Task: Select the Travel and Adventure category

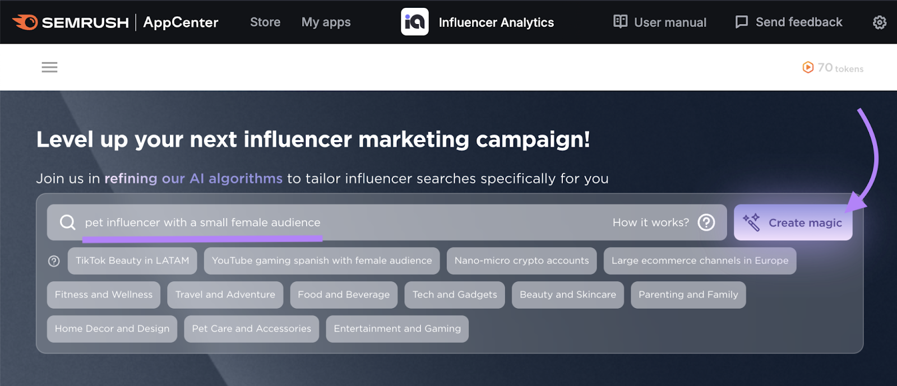Action: pyautogui.click(x=225, y=295)
